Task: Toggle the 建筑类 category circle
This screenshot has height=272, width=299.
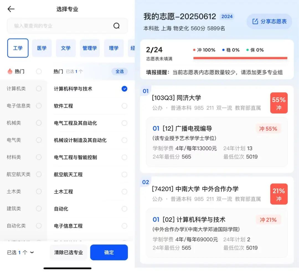Action: 39,208
